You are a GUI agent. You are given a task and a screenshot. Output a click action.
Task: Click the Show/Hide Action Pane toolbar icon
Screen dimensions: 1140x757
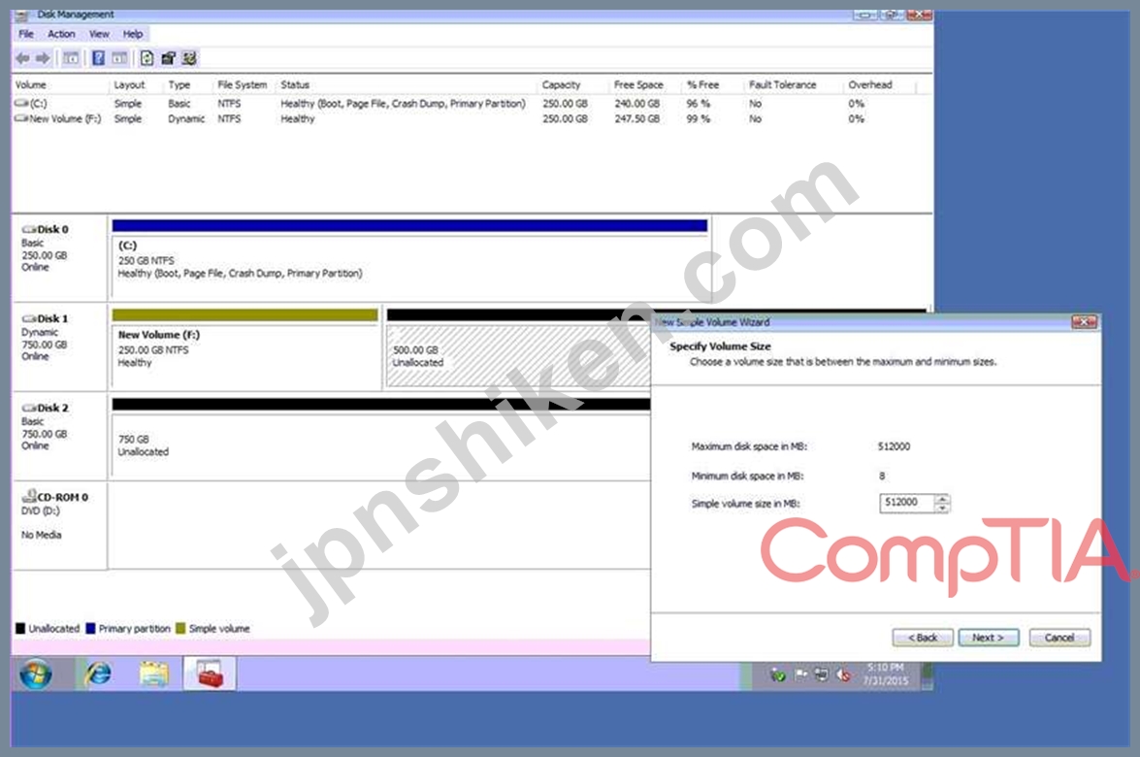click(119, 58)
